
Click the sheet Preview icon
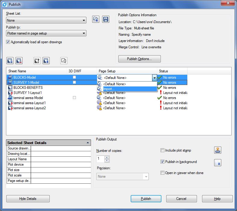(64, 61)
